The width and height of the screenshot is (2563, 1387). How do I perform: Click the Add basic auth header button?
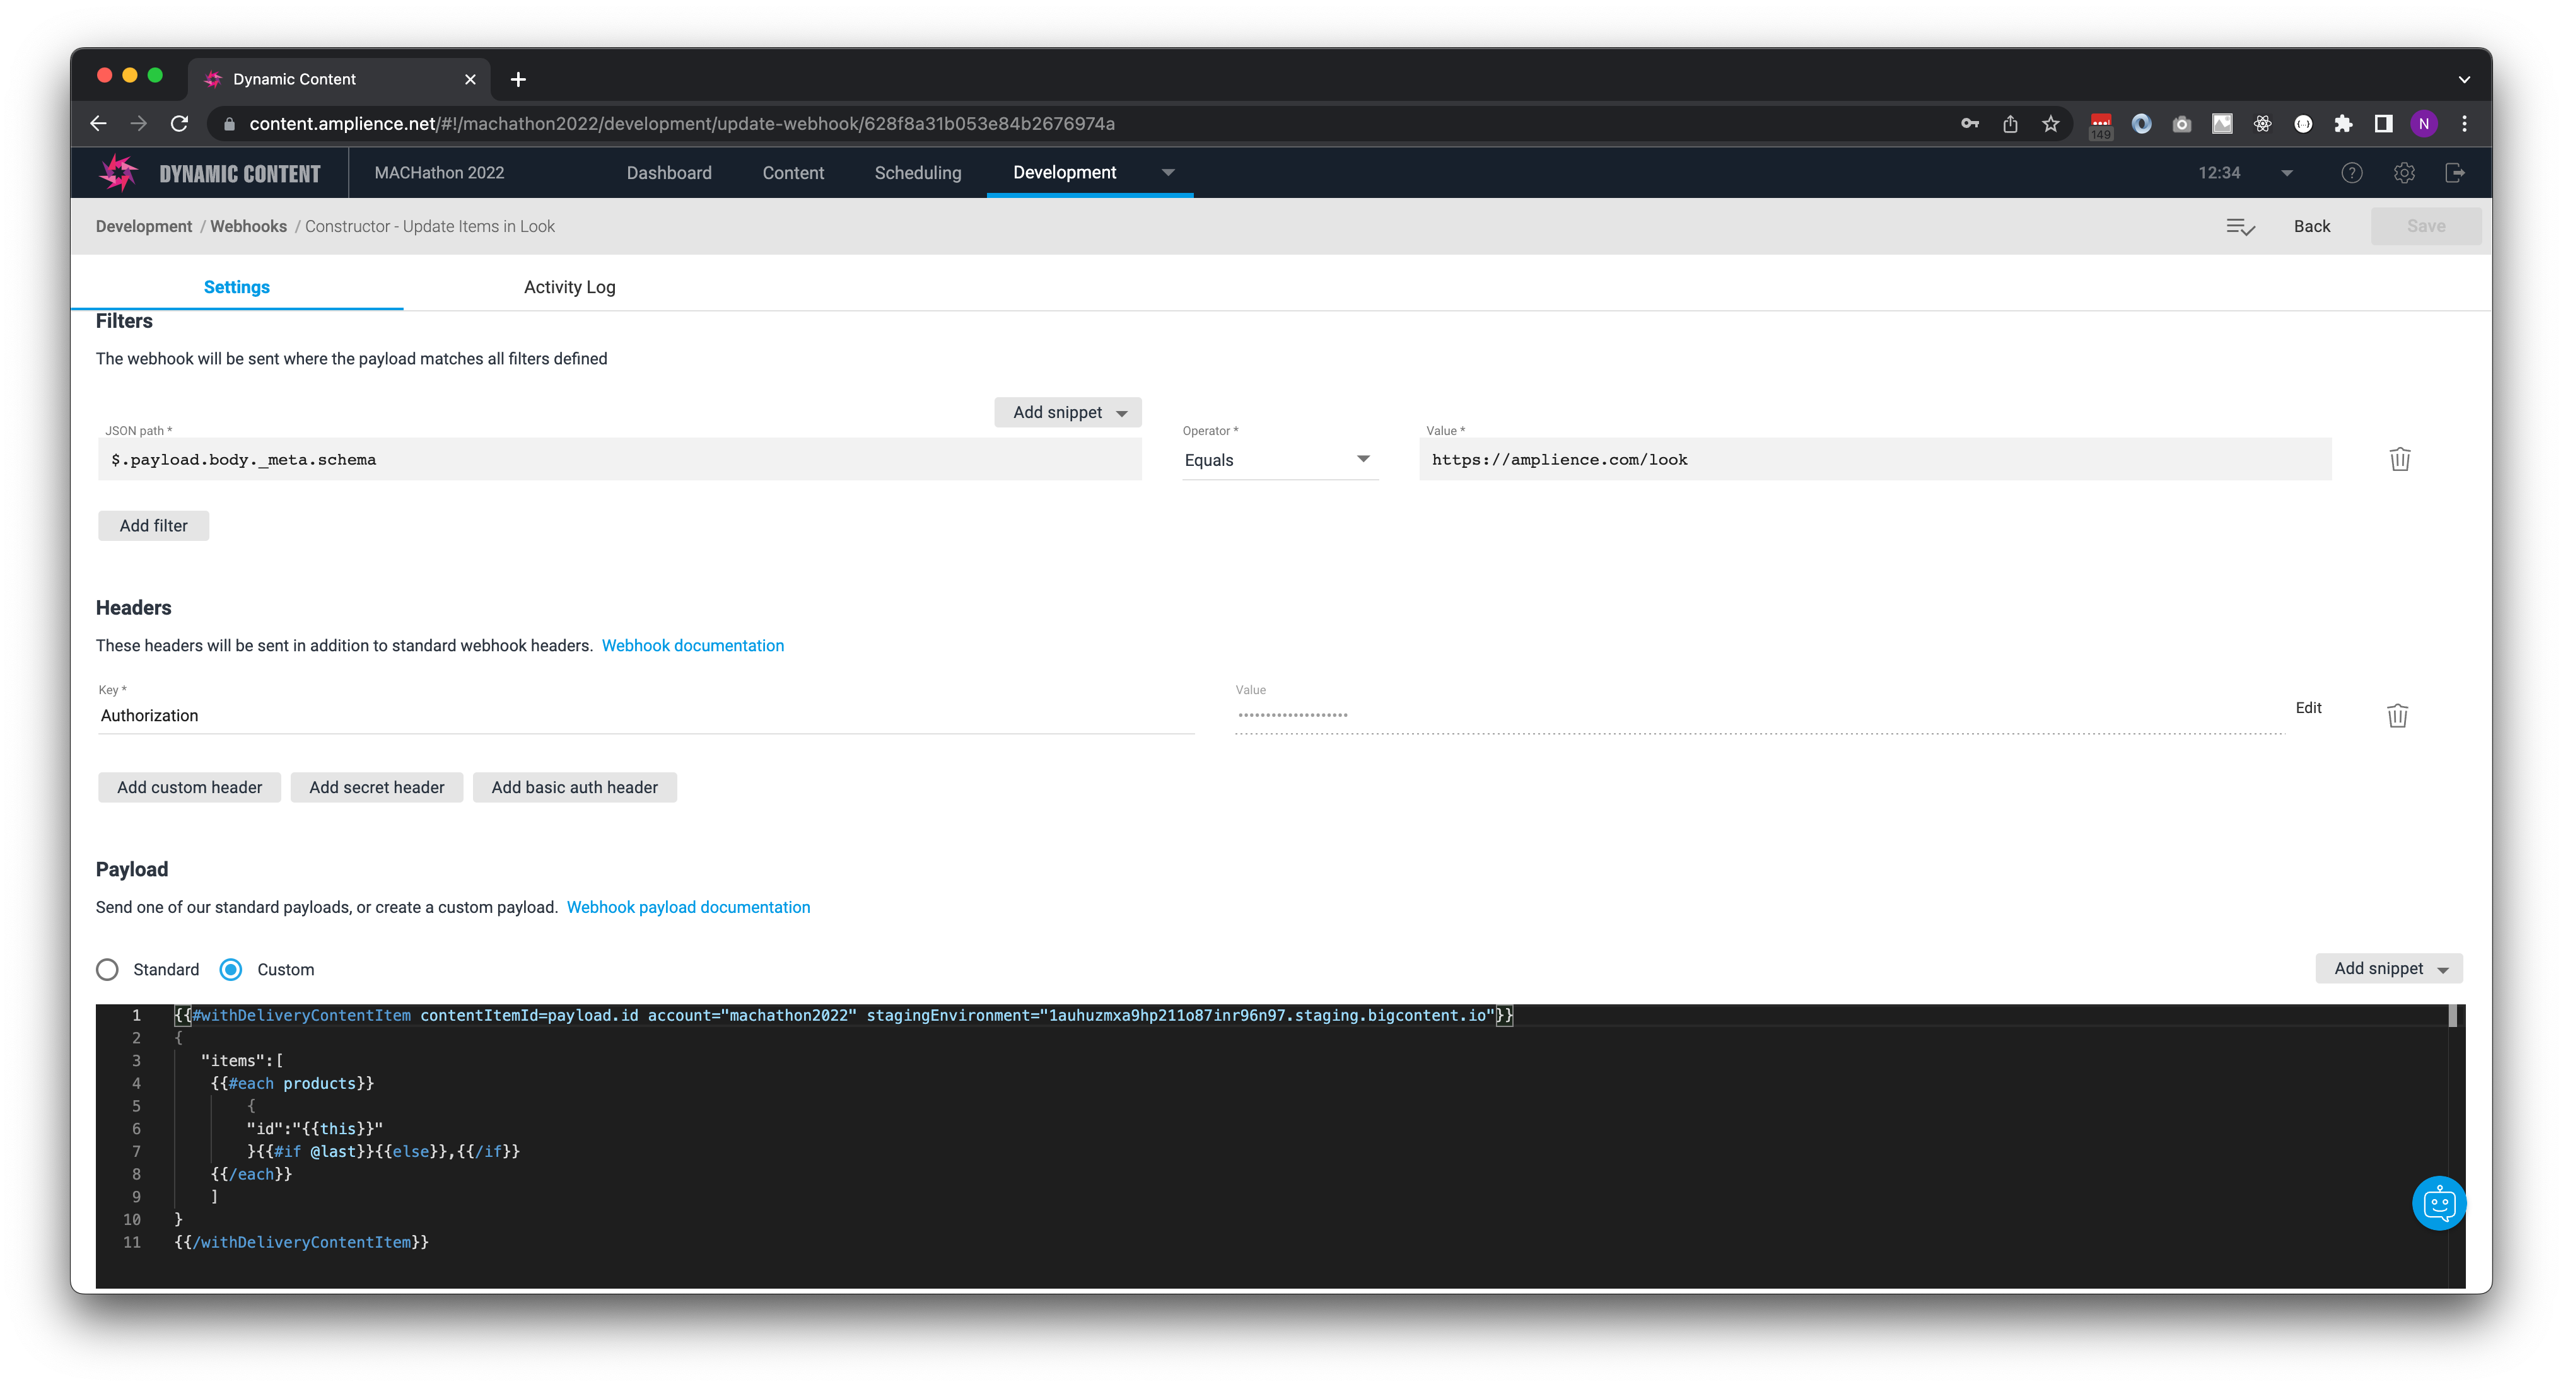(x=574, y=787)
